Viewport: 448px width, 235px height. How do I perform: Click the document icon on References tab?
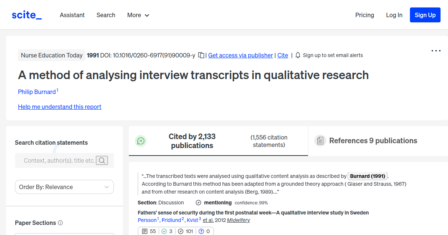(x=320, y=141)
